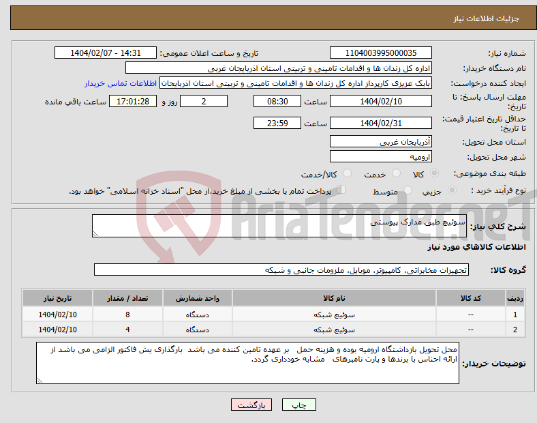Click the deadline time 08:30 field
Image resolution: width=537 pixels, height=423 pixels.
277,101
